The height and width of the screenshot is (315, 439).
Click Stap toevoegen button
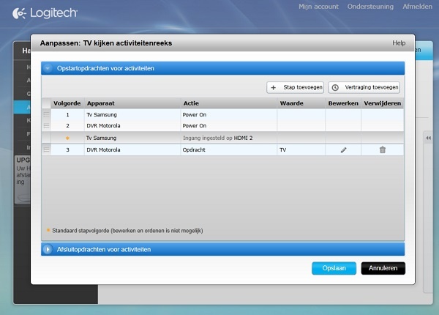[295, 87]
